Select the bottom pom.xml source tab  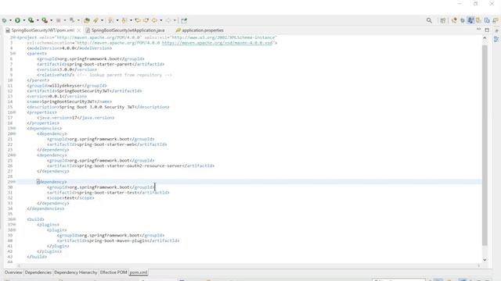(139, 272)
